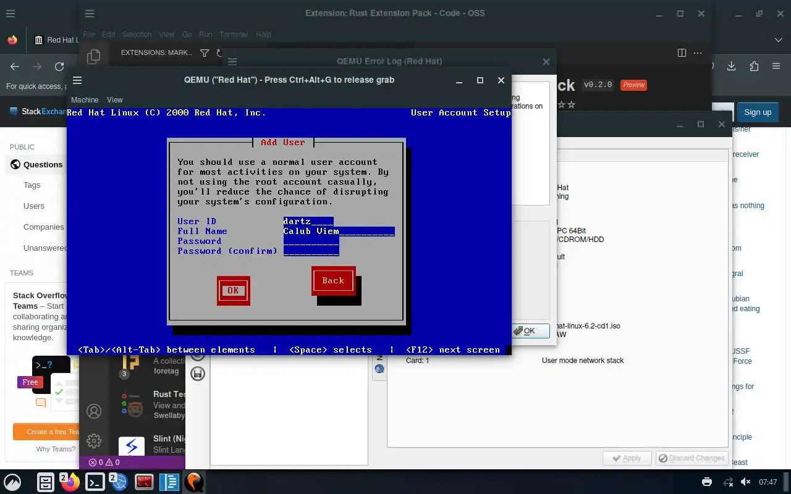
Task: Select the Red Hat browser tab
Action: click(x=55, y=40)
